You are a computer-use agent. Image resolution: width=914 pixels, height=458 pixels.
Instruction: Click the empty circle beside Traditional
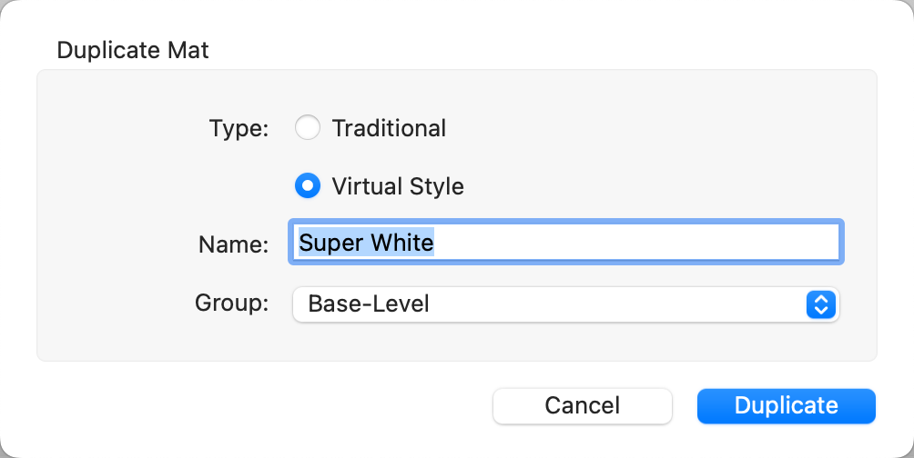click(x=308, y=128)
